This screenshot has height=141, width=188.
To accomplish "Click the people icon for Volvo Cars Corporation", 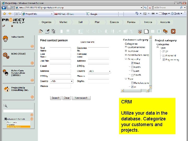I will (x=5, y=73).
